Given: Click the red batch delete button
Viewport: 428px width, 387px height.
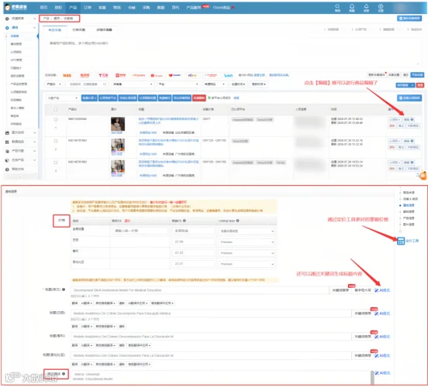Looking at the screenshot, I should tap(199, 98).
